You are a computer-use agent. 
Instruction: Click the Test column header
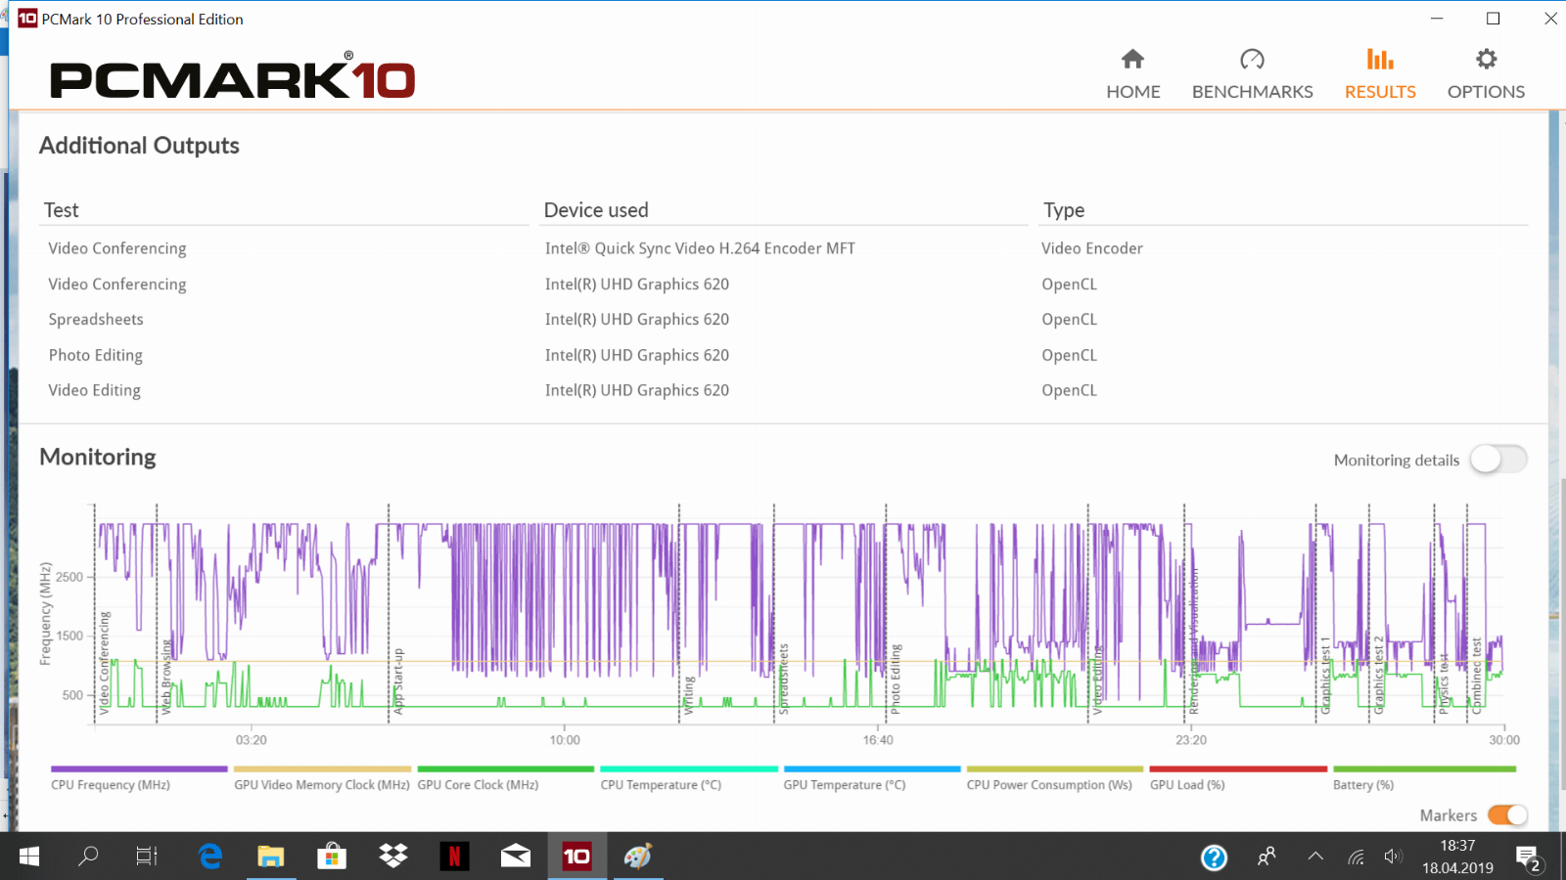coord(61,210)
